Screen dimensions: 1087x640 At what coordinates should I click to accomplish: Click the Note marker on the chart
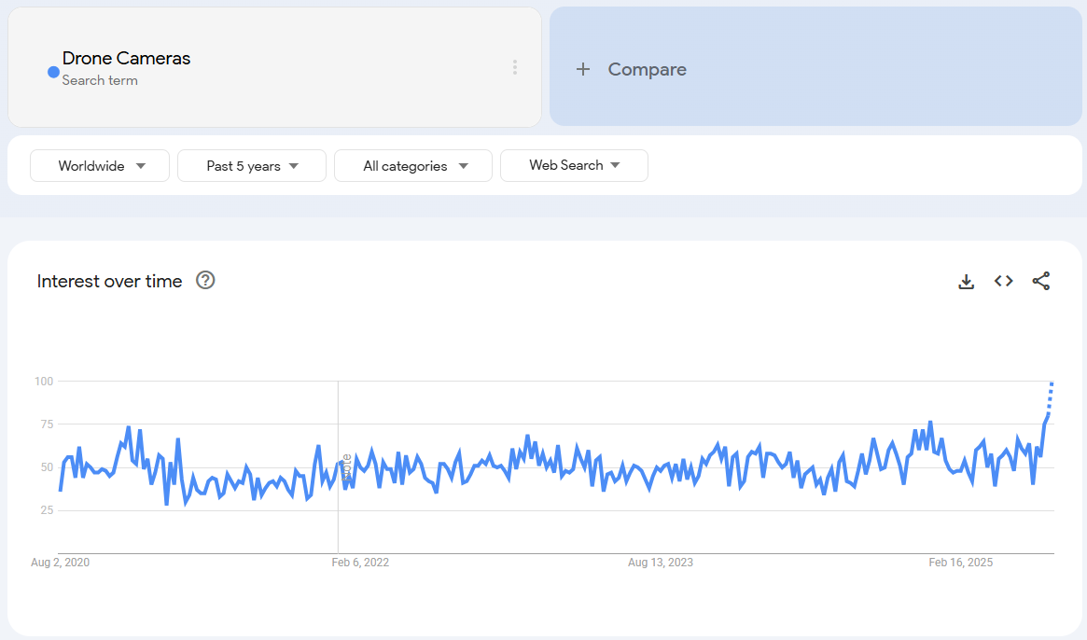coord(347,467)
